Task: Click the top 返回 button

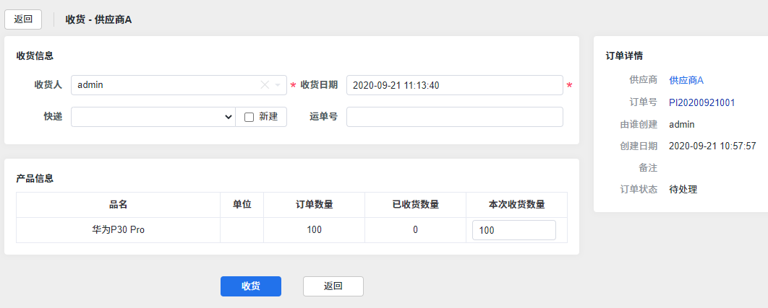Action: pyautogui.click(x=23, y=19)
